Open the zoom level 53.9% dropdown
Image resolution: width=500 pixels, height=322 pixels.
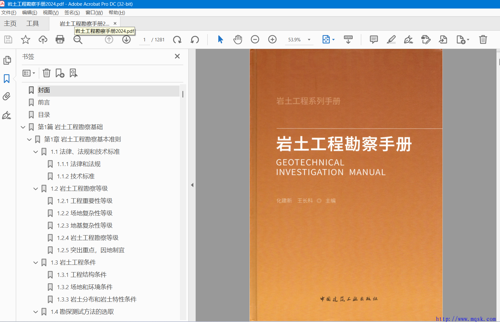coord(309,40)
